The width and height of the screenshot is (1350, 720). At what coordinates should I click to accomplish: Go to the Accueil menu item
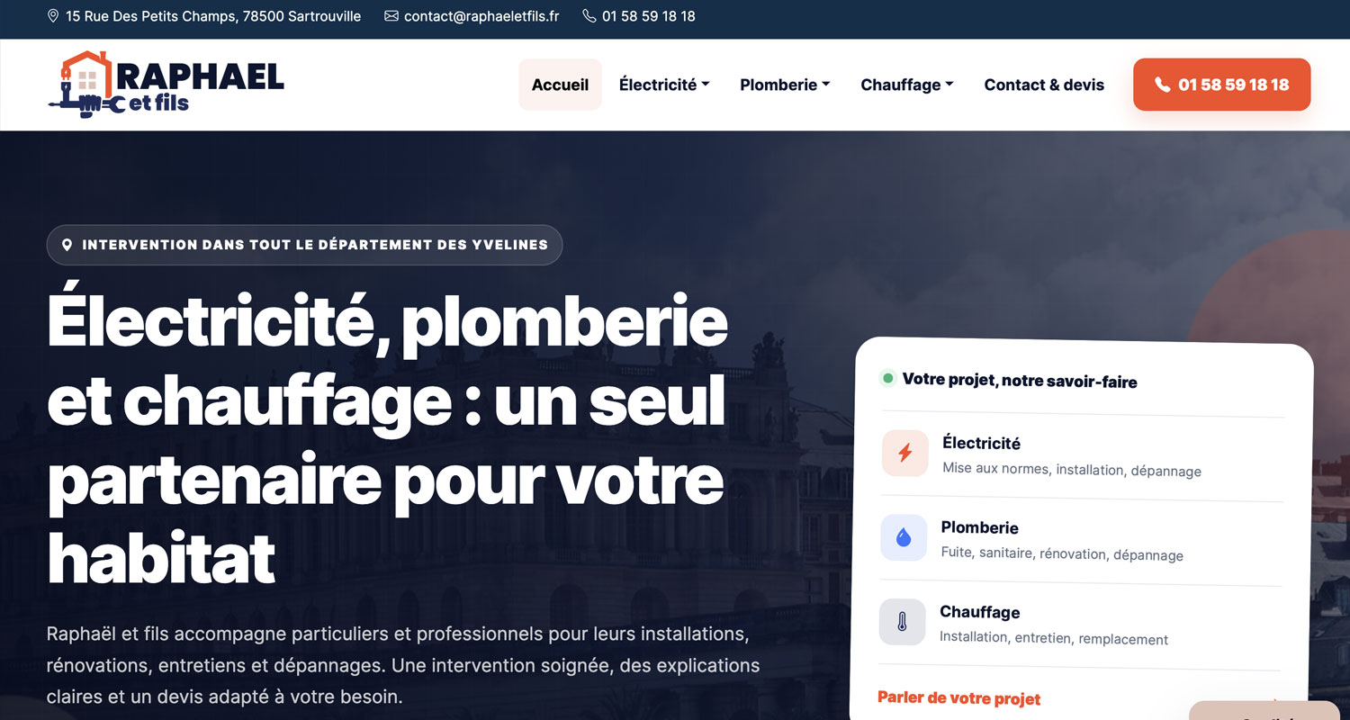click(x=560, y=85)
